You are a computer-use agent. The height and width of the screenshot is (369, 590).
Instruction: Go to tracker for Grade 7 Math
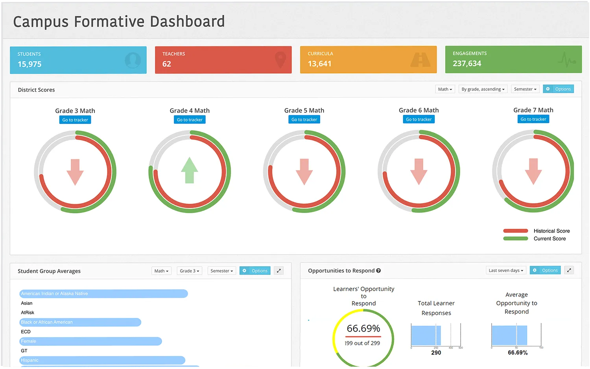[x=533, y=119]
